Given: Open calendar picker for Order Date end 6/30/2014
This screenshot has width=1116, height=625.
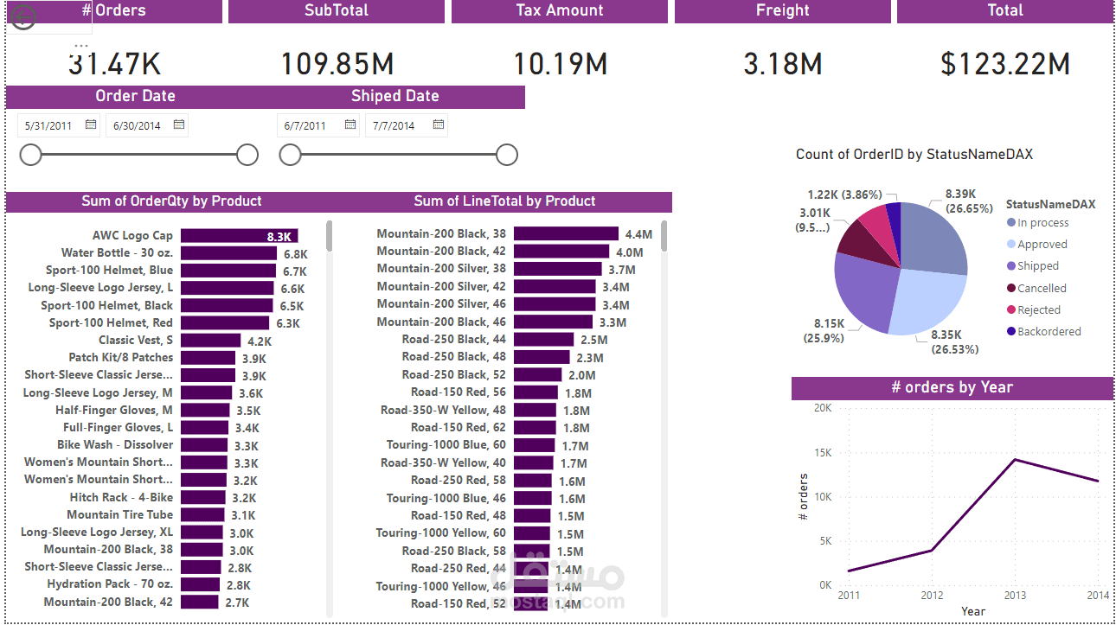Looking at the screenshot, I should coord(179,124).
